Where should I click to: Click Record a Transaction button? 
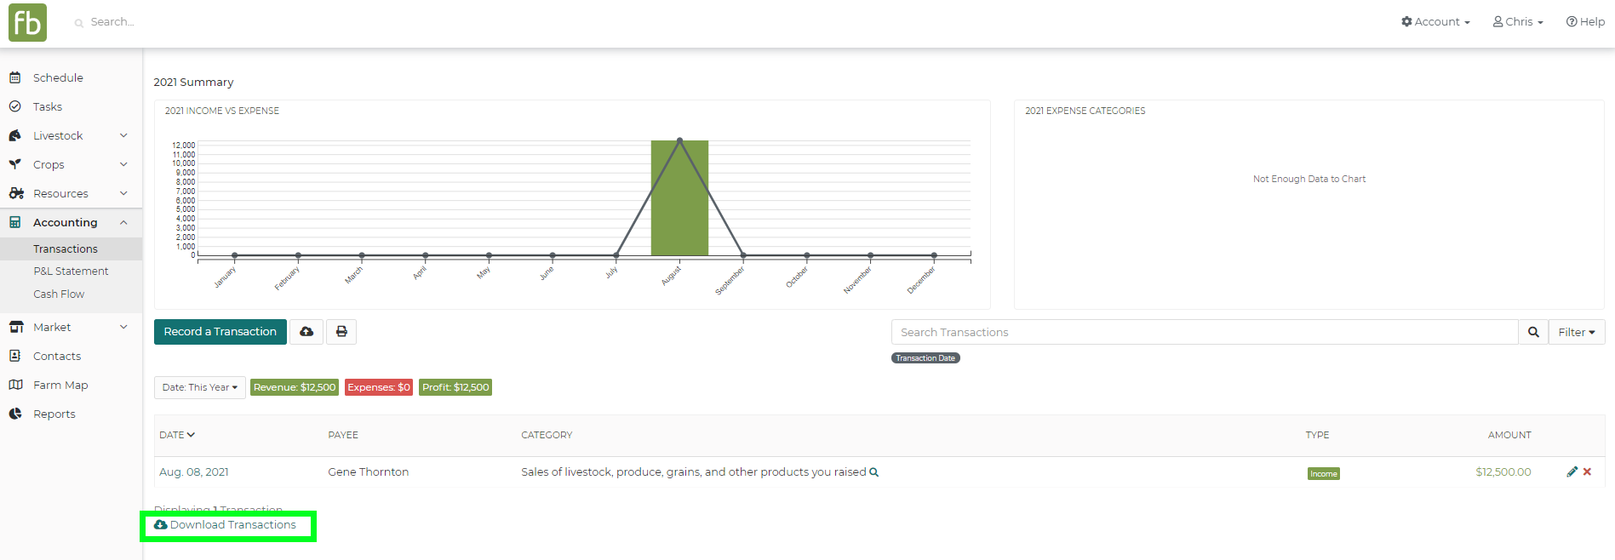pos(220,332)
